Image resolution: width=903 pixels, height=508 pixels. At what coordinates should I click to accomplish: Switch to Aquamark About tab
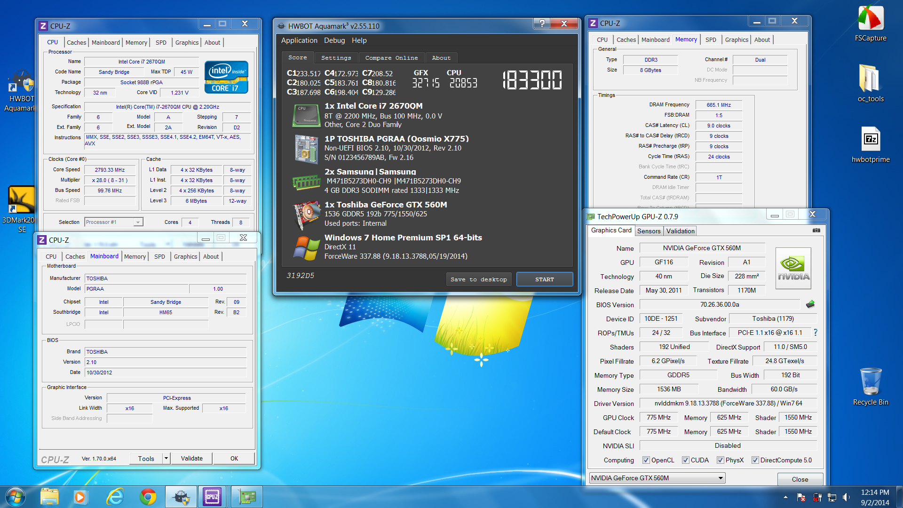click(x=441, y=58)
